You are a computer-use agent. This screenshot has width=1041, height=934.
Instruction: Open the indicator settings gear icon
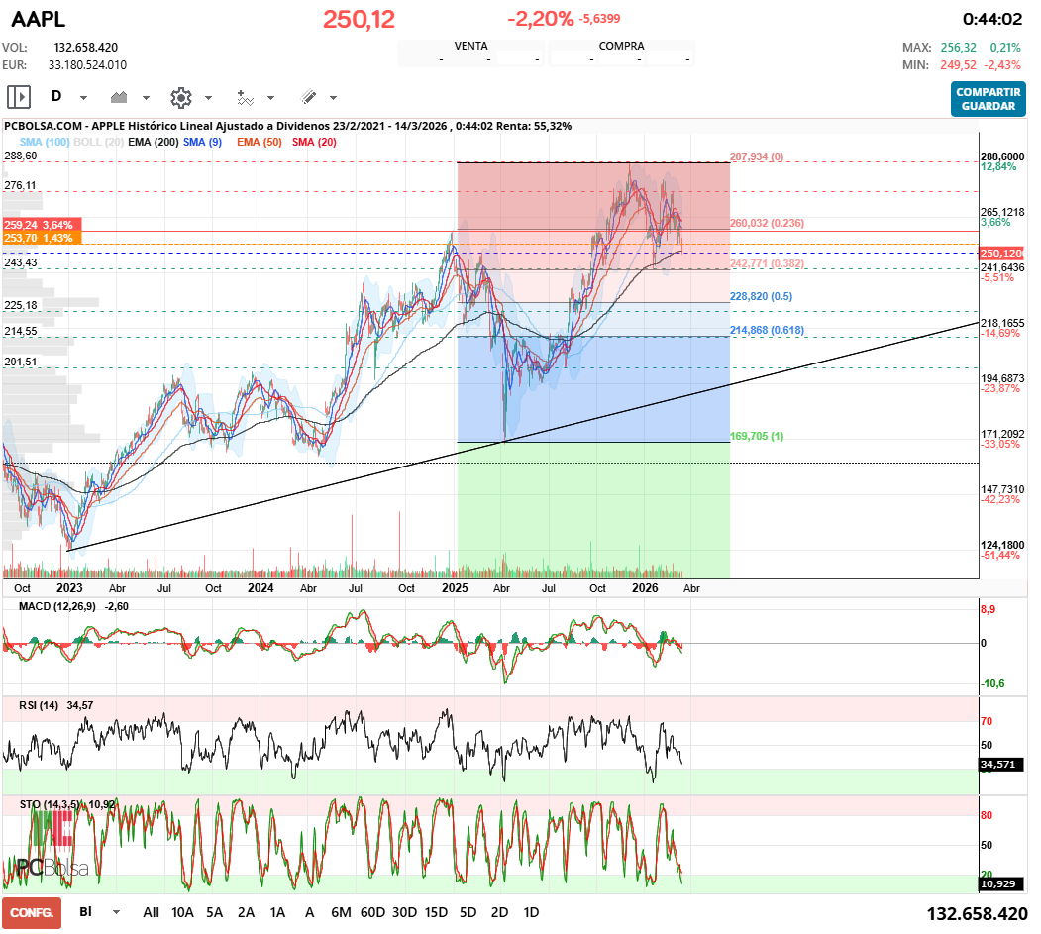pos(179,96)
